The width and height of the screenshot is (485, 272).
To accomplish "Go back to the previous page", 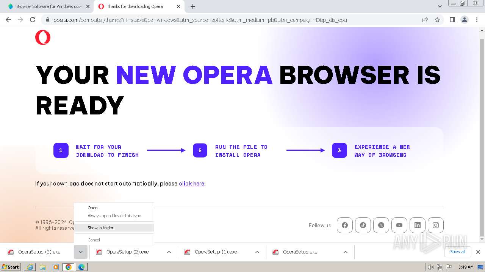I will pos(8,20).
